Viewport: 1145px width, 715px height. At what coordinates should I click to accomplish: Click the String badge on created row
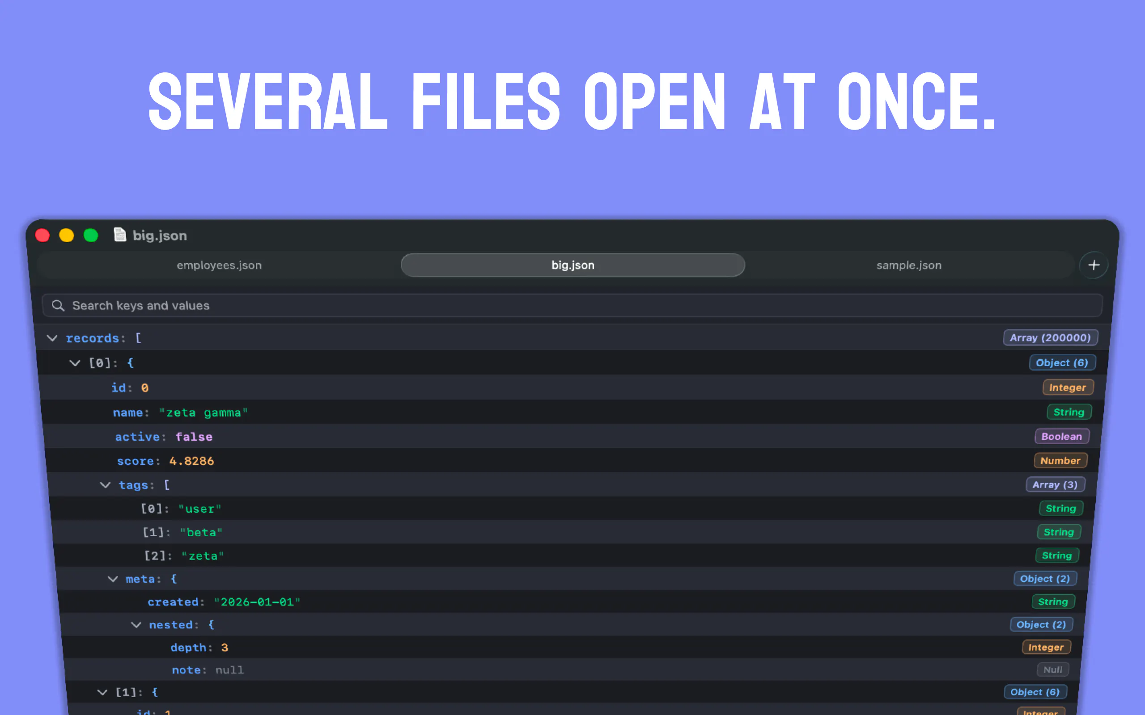click(x=1053, y=602)
